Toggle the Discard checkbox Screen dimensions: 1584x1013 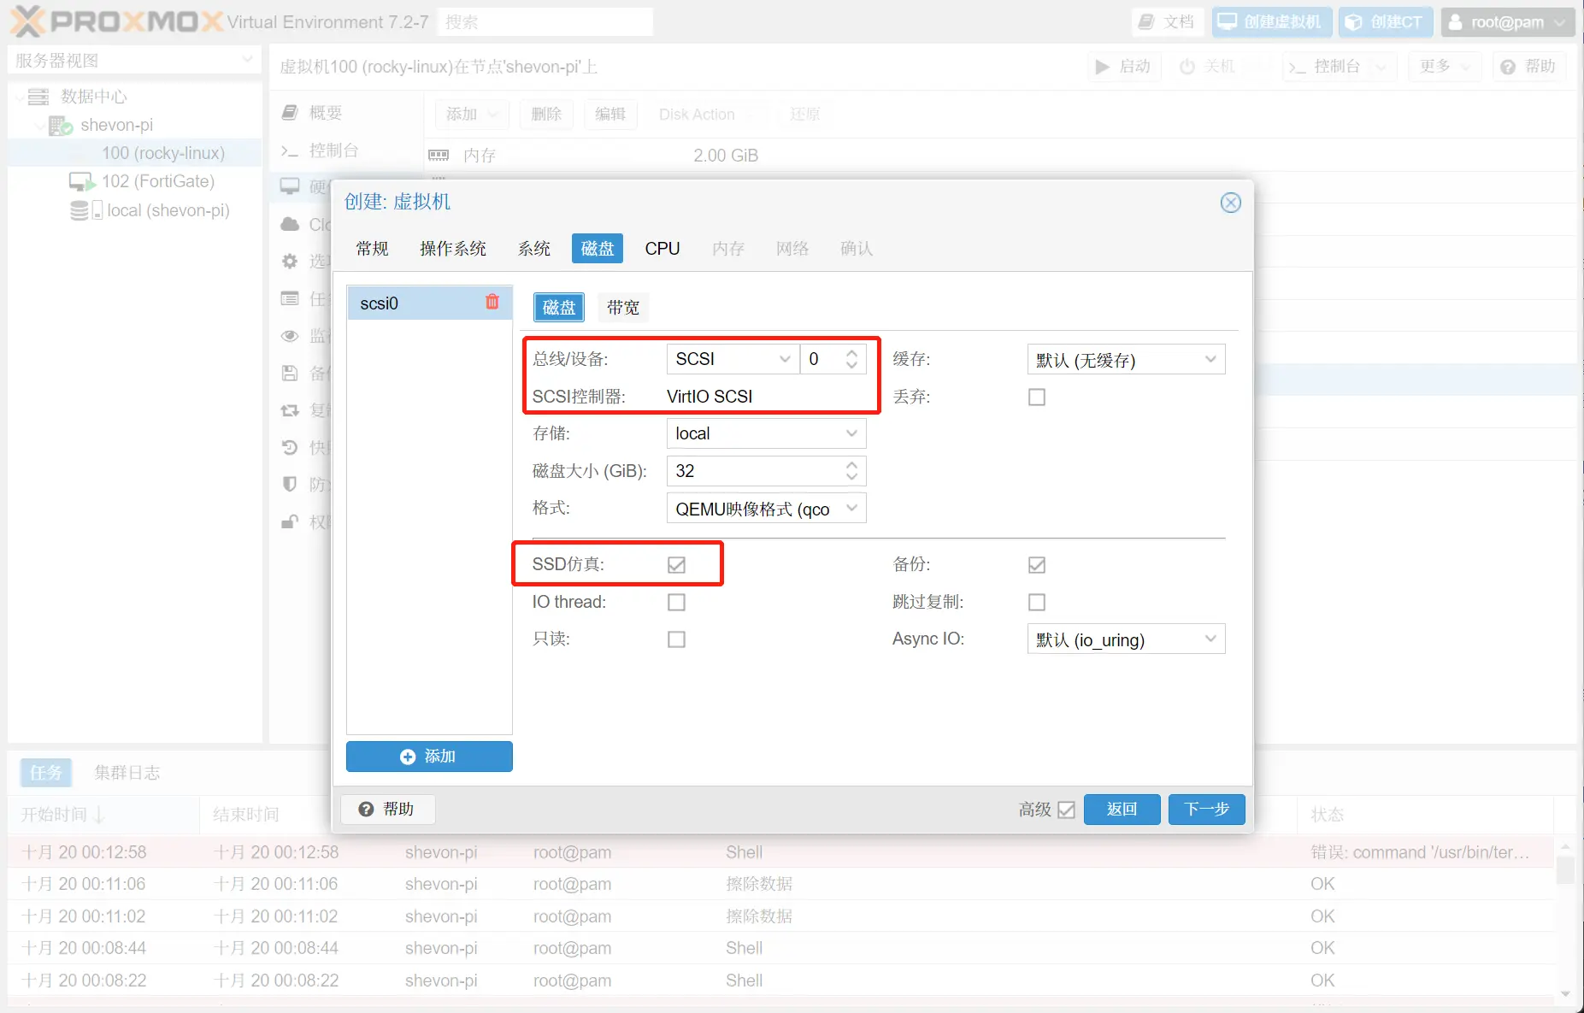click(1036, 398)
